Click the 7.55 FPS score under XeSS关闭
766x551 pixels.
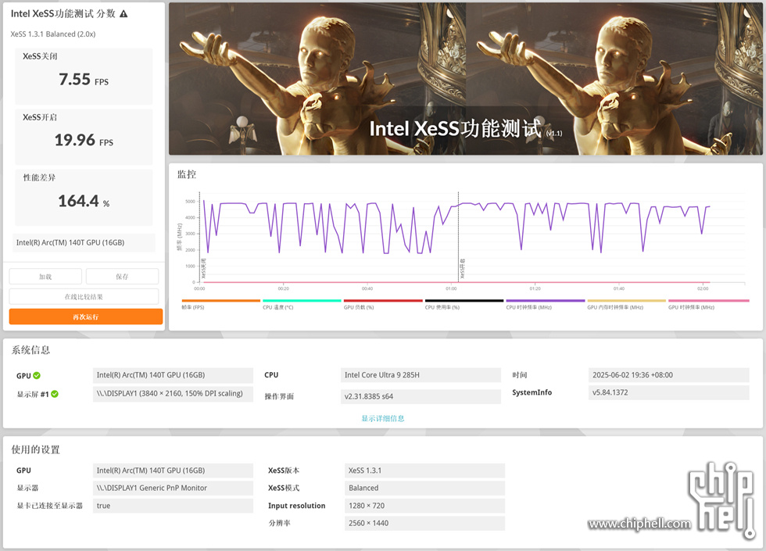click(84, 79)
